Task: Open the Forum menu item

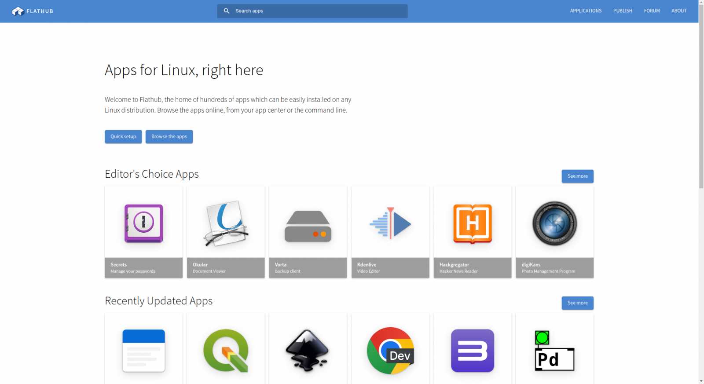Action: (652, 11)
